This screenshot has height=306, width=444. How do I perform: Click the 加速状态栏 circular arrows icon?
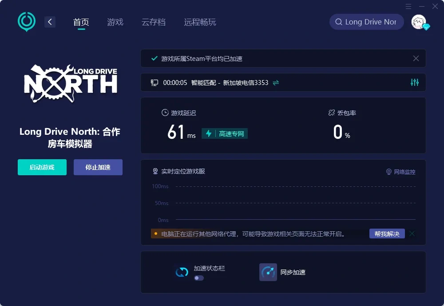pyautogui.click(x=182, y=271)
